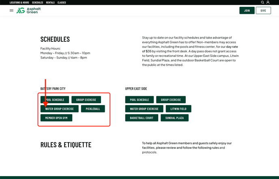This screenshot has height=179, width=279.
Task: Open the Pickleball schedule
Action: click(x=93, y=109)
